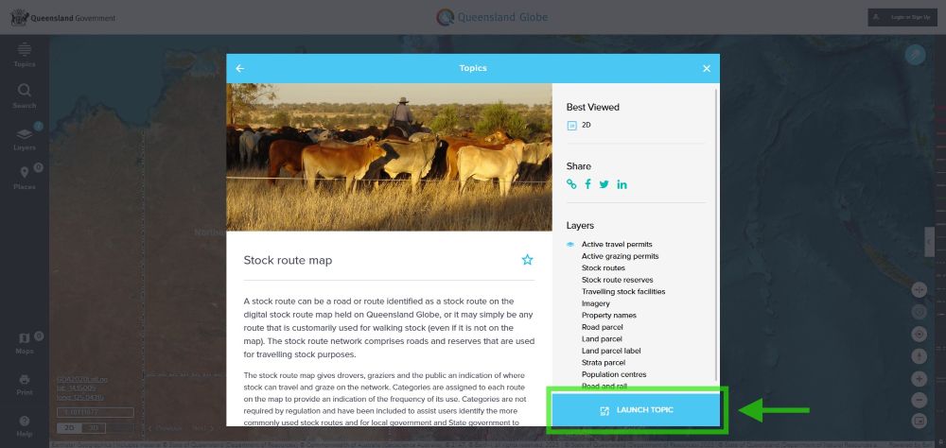Screen dimensions: 946x448
Task: Favorite the Stock route map with the star
Action: [x=527, y=260]
